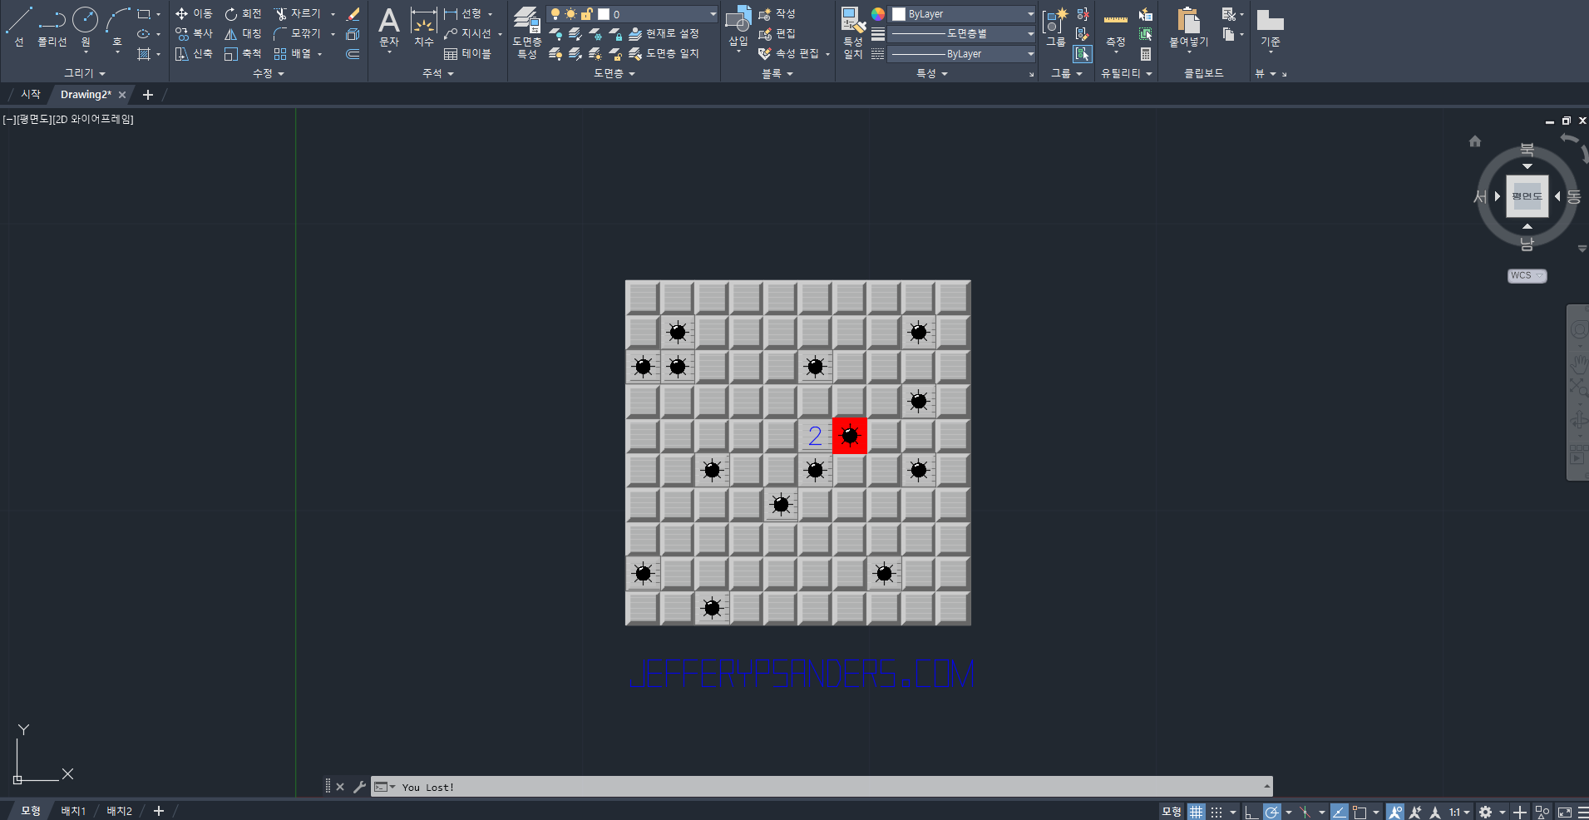Open a new drawing tab with plus
1589x820 pixels.
point(148,95)
